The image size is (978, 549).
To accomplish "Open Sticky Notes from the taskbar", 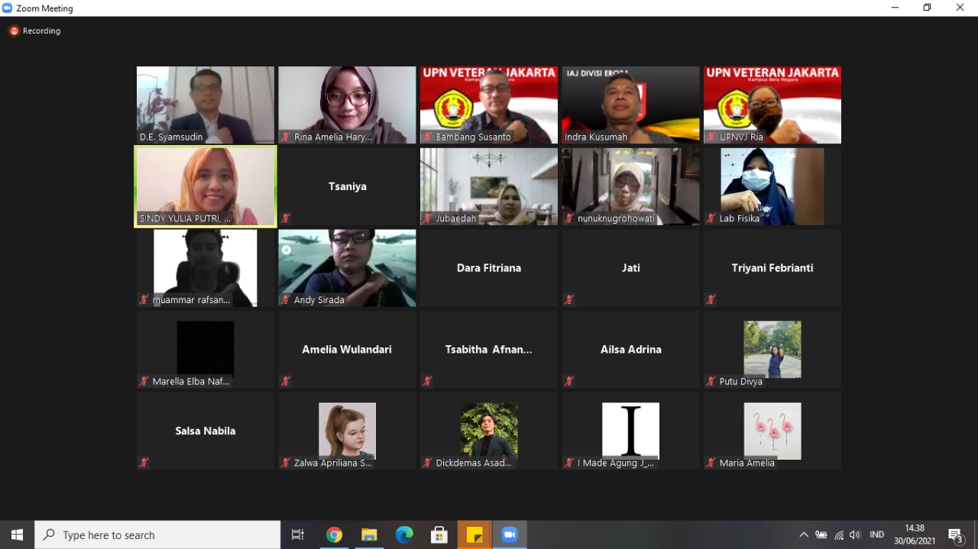I will tap(474, 535).
